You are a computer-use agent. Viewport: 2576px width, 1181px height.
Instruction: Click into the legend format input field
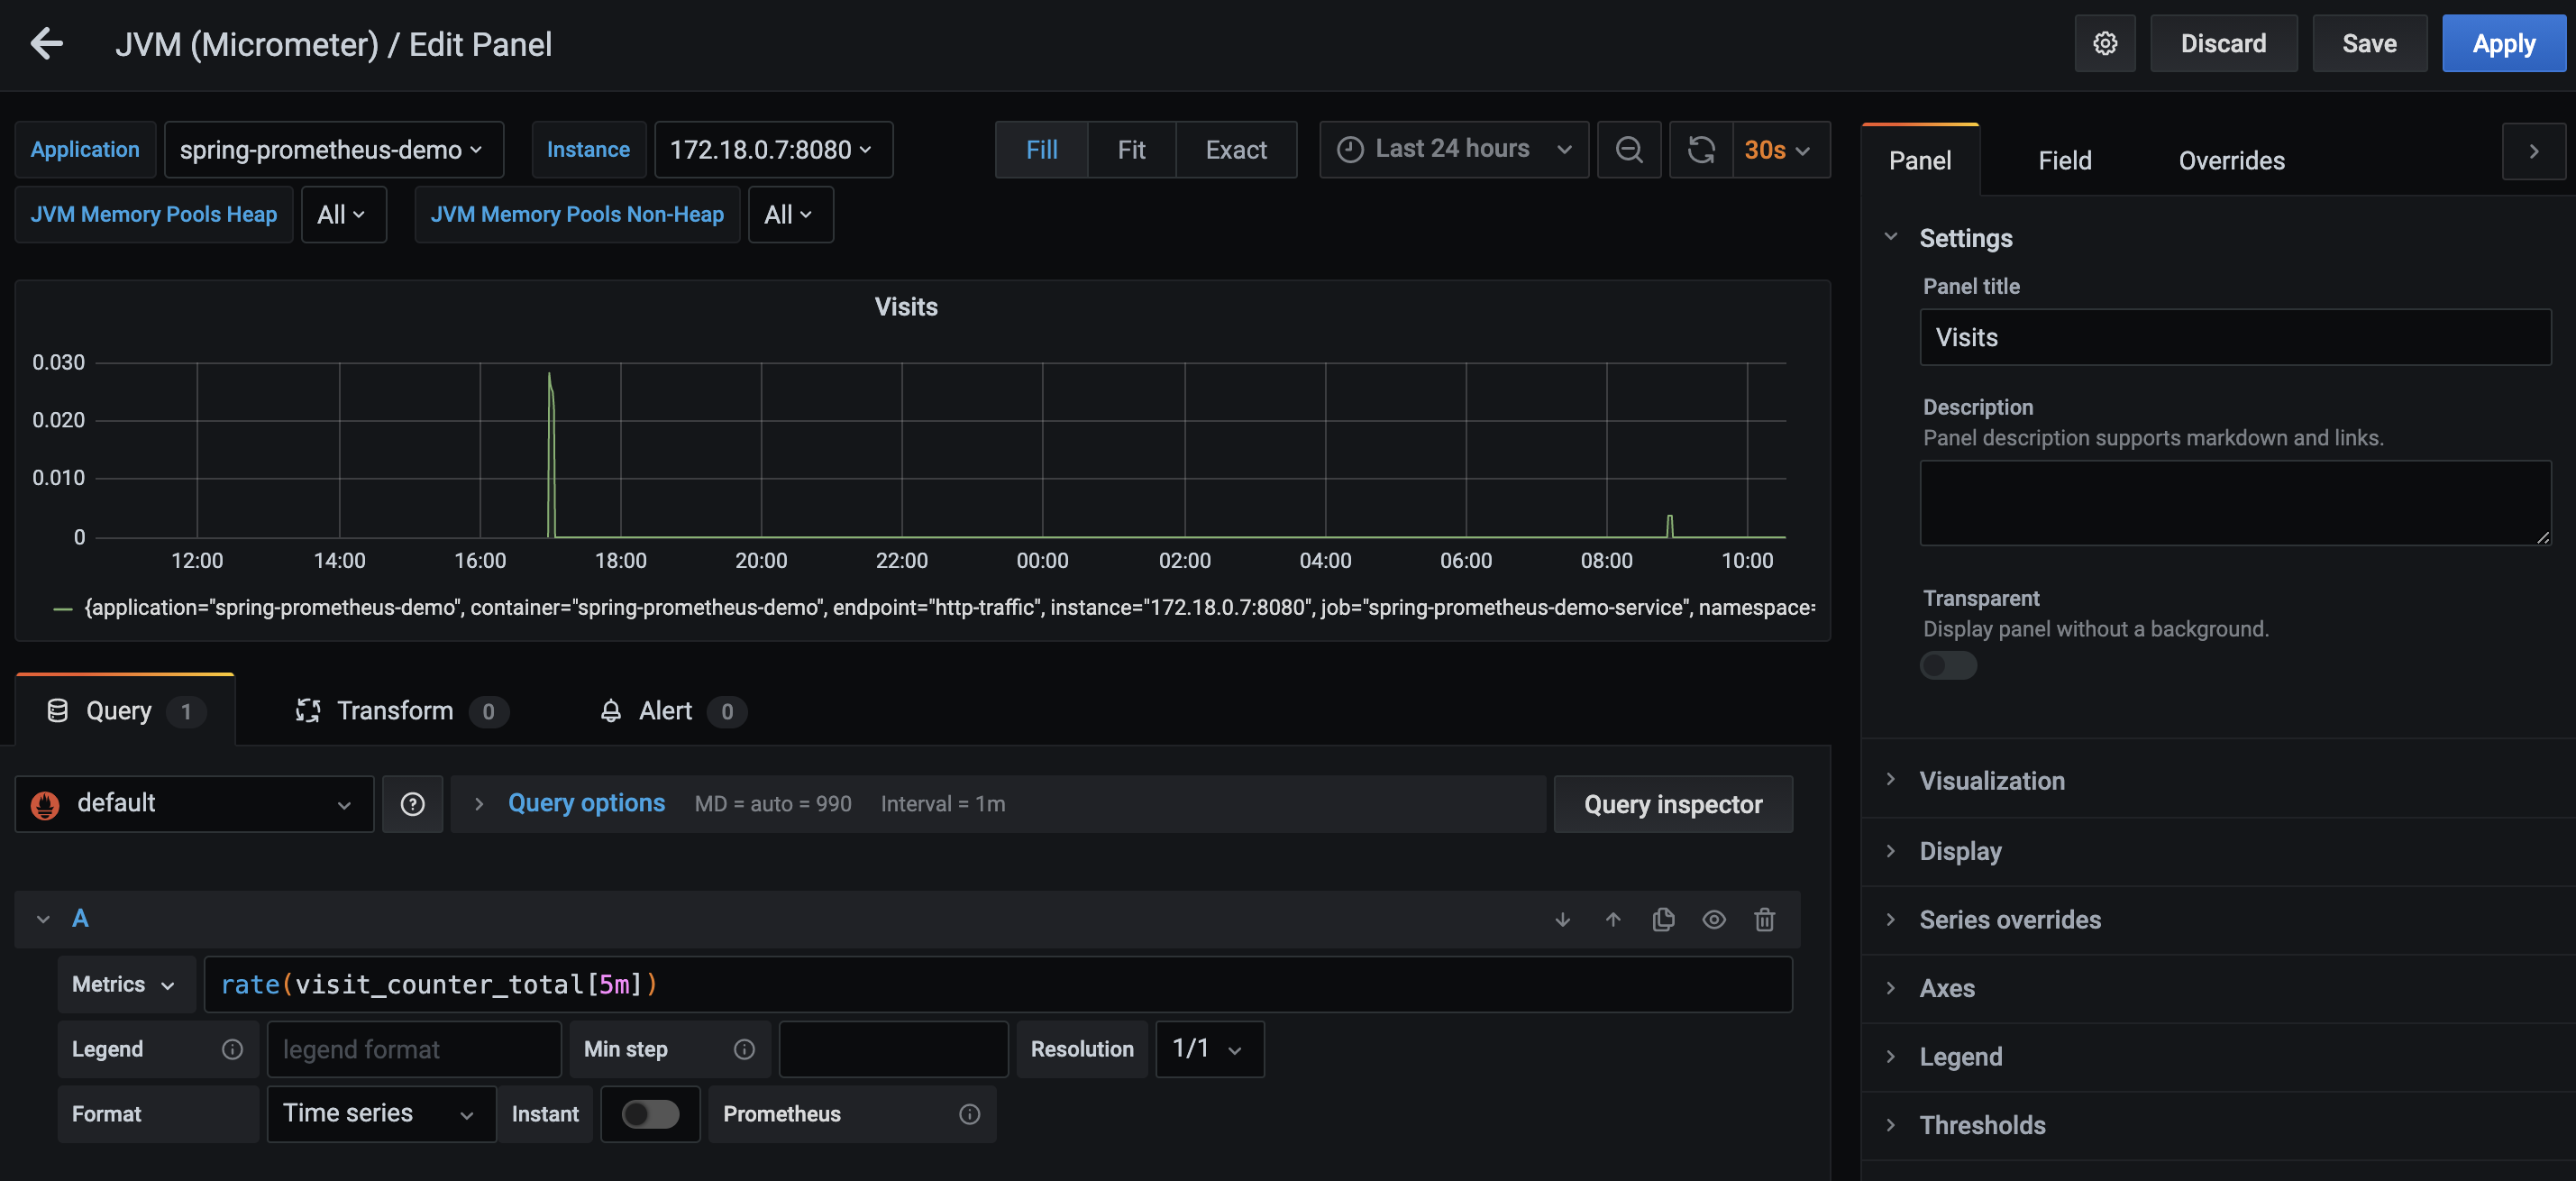click(x=413, y=1049)
